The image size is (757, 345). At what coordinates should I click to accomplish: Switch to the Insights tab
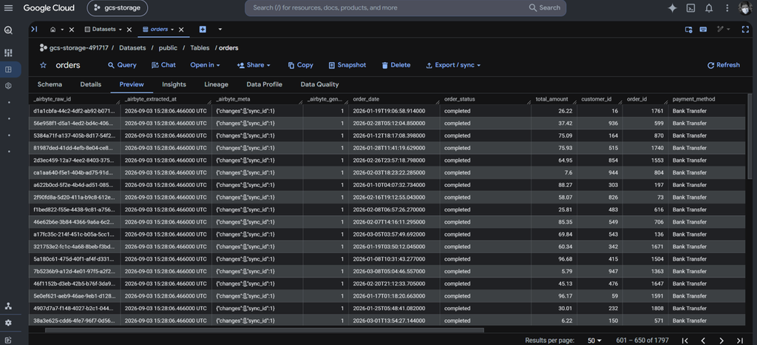tap(174, 84)
